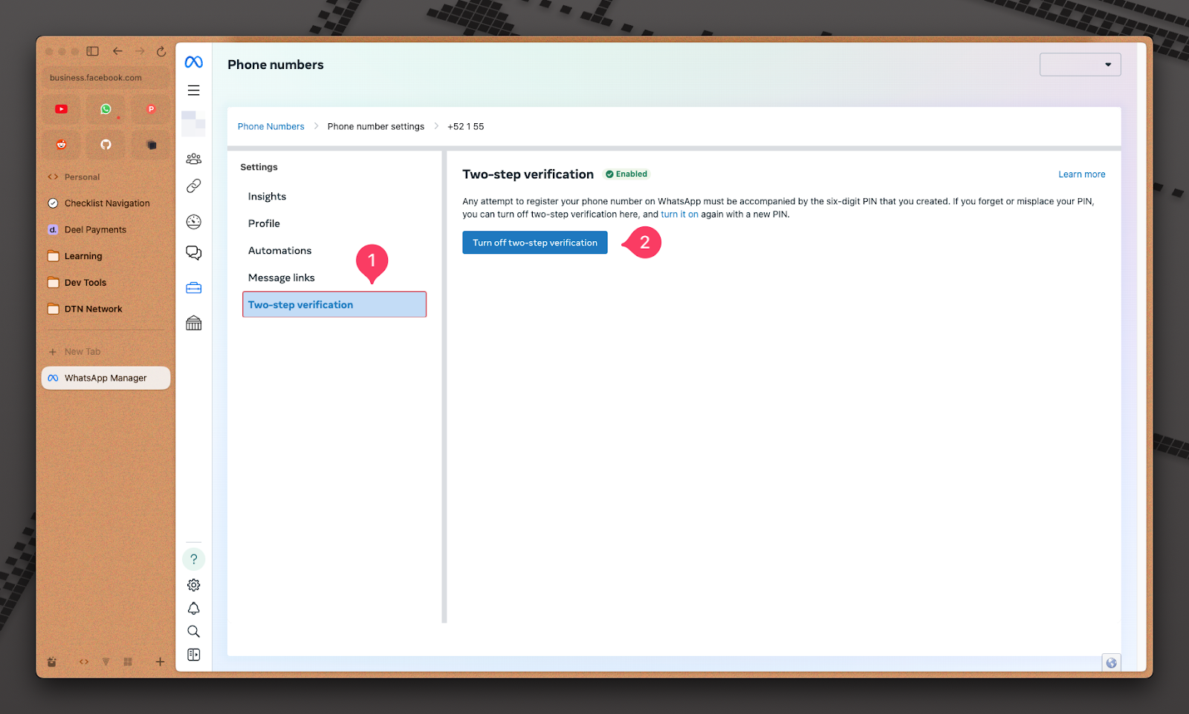The height and width of the screenshot is (714, 1189).
Task: Open the chat bubbles icon in sidebar
Action: coord(193,253)
